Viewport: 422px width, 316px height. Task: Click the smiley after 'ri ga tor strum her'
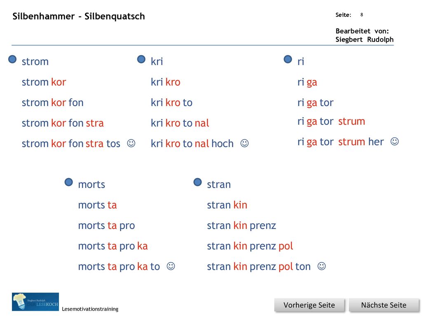394,142
